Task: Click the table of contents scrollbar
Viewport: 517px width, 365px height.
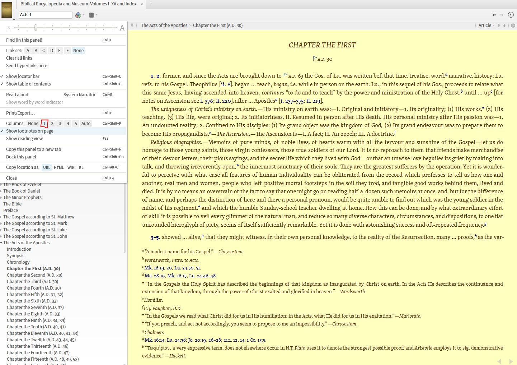Action: tap(124, 218)
